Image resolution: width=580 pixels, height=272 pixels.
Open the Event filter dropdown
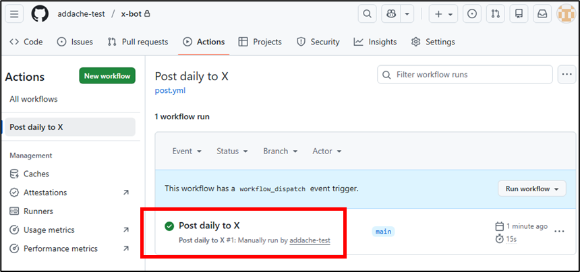click(x=187, y=151)
